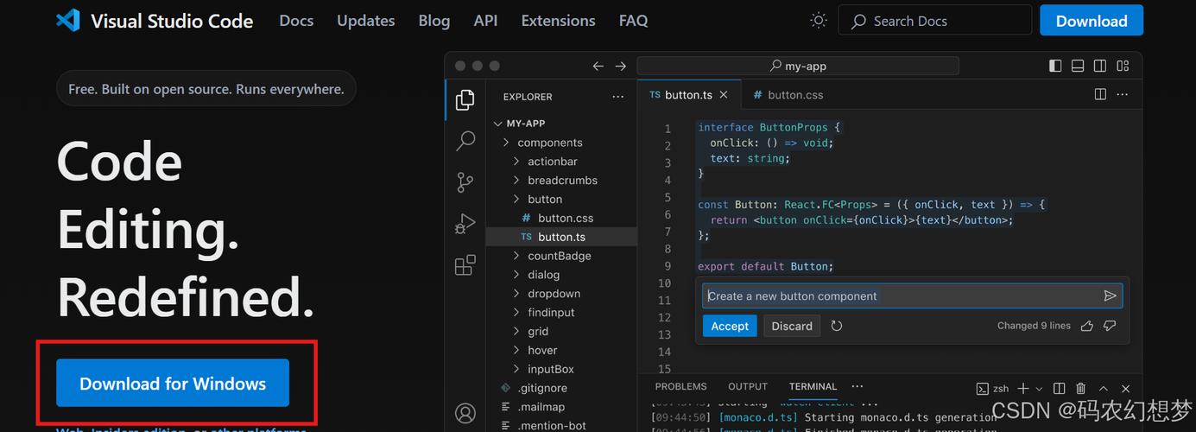Open the Search icon in activity bar
The width and height of the screenshot is (1196, 432).
[x=465, y=141]
